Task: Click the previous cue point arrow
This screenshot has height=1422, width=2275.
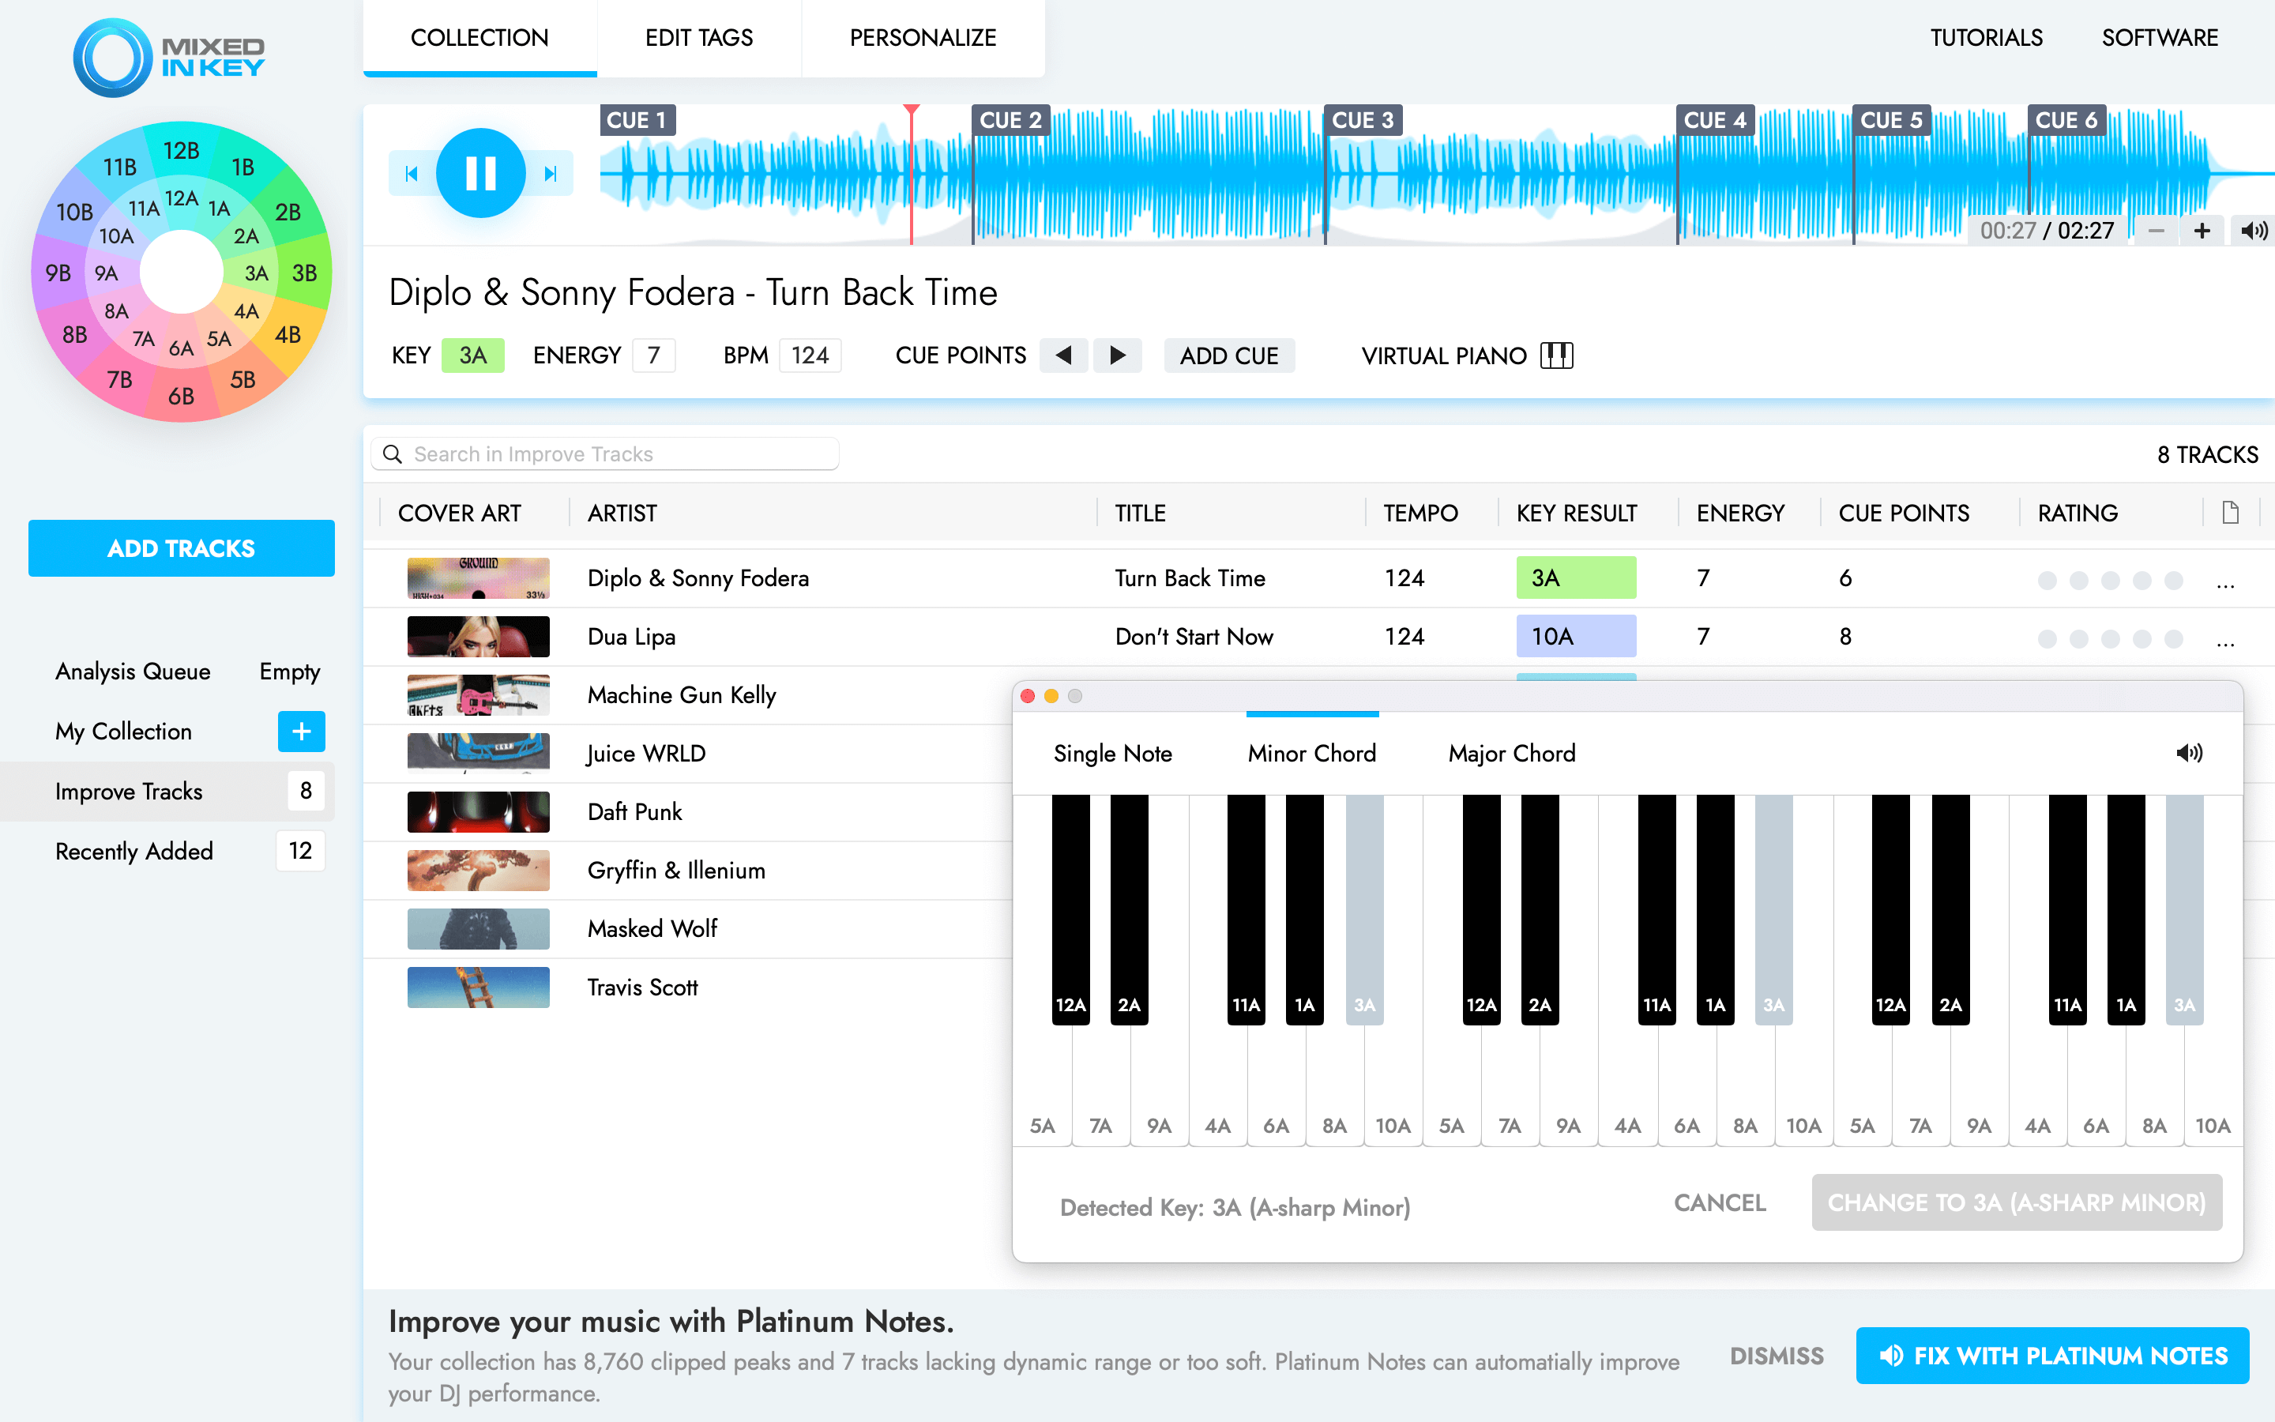Action: [1063, 355]
